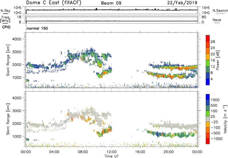The width and height of the screenshot is (228, 158).
Task: Select the "2000" tick of the power panel
Action: point(17,64)
